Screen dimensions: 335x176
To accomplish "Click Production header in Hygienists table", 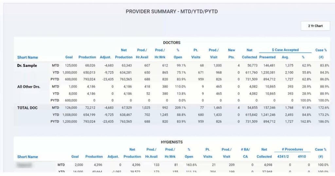I will [94, 157].
